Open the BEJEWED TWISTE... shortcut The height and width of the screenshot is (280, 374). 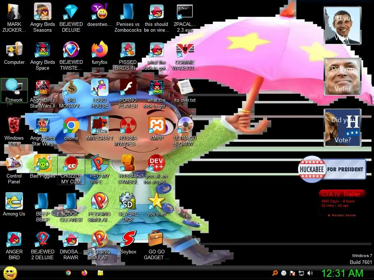pos(71,56)
